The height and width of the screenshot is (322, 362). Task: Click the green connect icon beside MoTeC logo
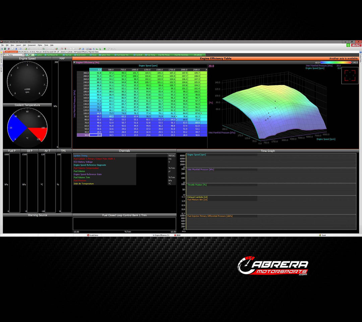[x=348, y=45]
